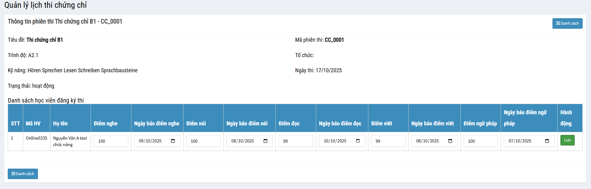Open calendar picker for listening score date
Viewport: 591px width, 189px height.
pyautogui.click(x=173, y=141)
